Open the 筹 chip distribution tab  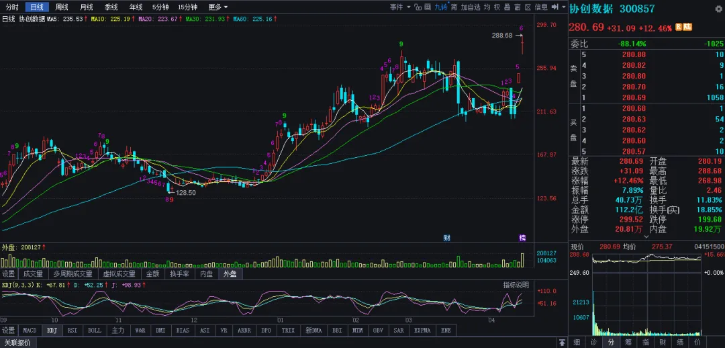pyautogui.click(x=628, y=343)
